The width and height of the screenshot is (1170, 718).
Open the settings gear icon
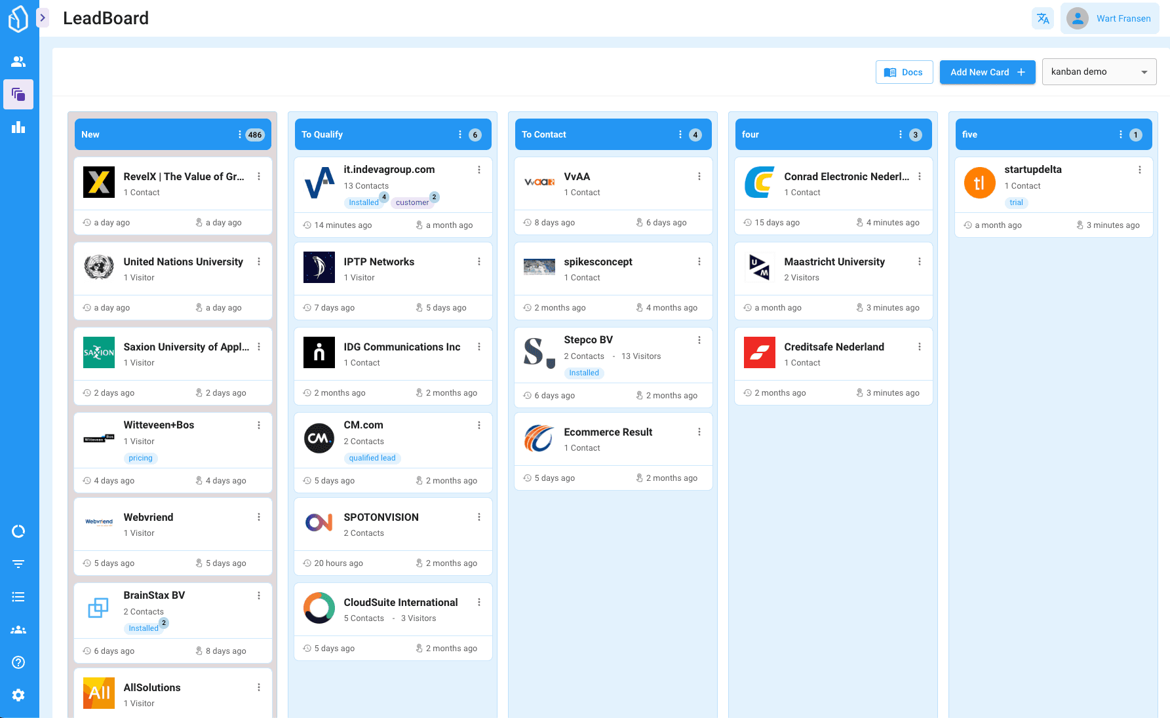pyautogui.click(x=18, y=695)
